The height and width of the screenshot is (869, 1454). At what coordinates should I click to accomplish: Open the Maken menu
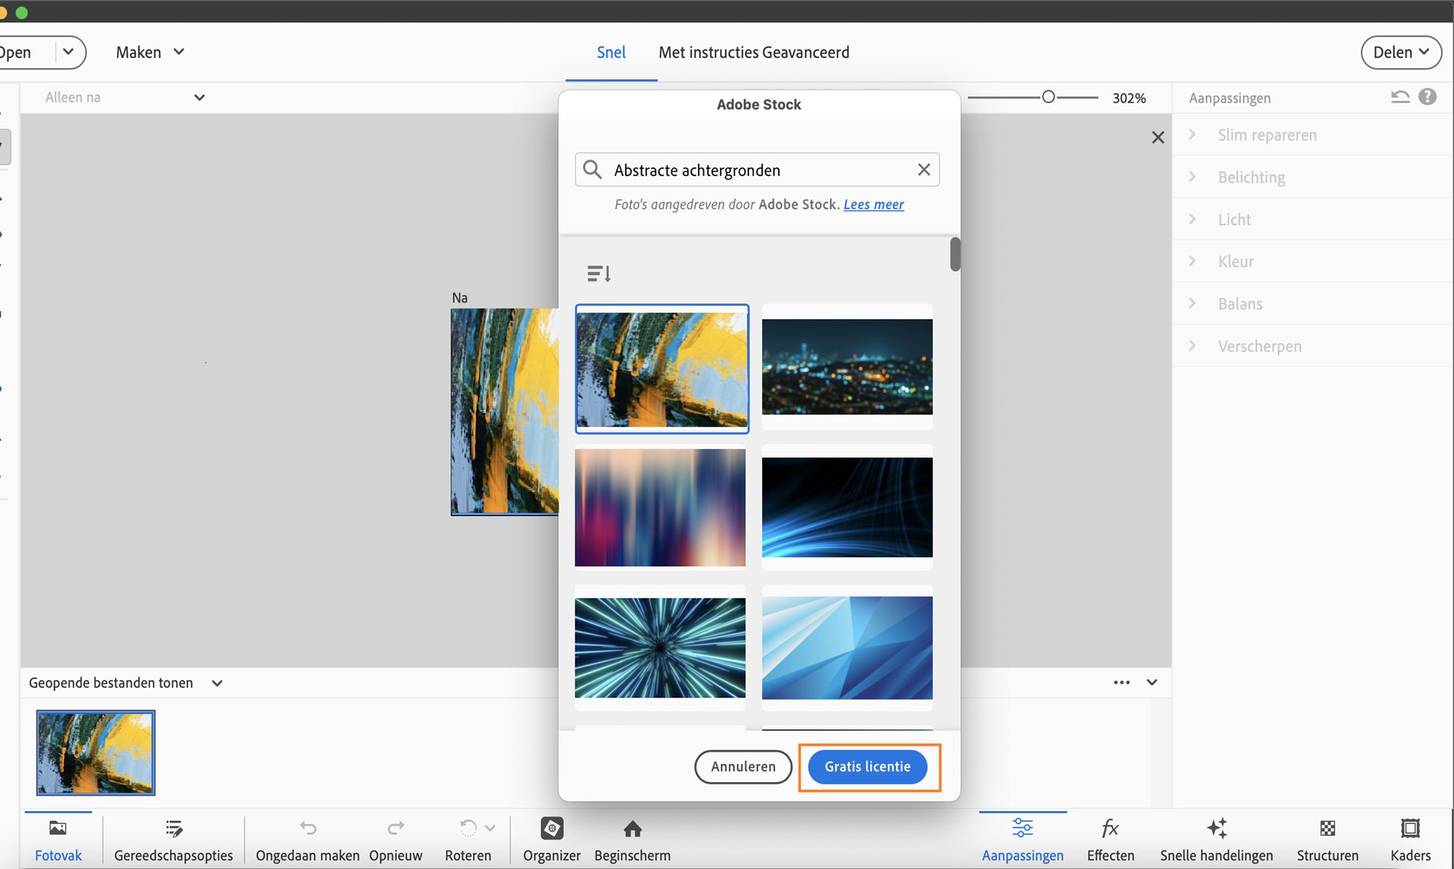click(x=150, y=52)
